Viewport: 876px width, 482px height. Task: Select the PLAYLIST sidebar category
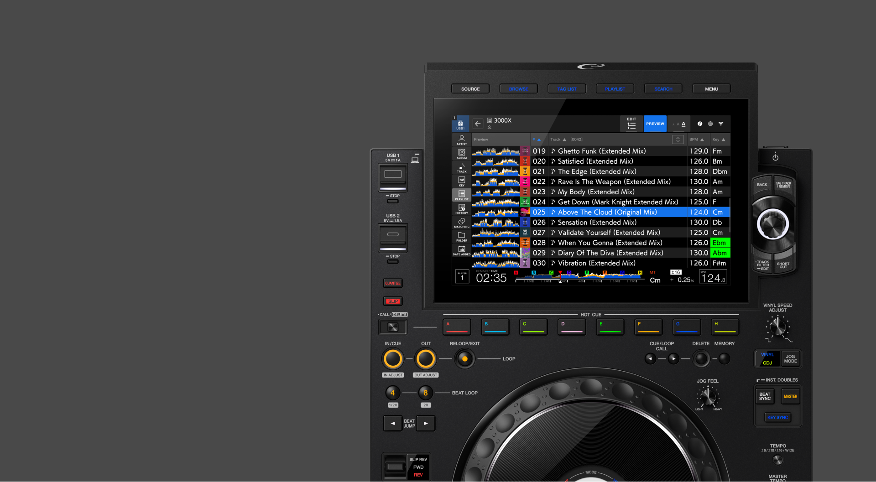(462, 195)
